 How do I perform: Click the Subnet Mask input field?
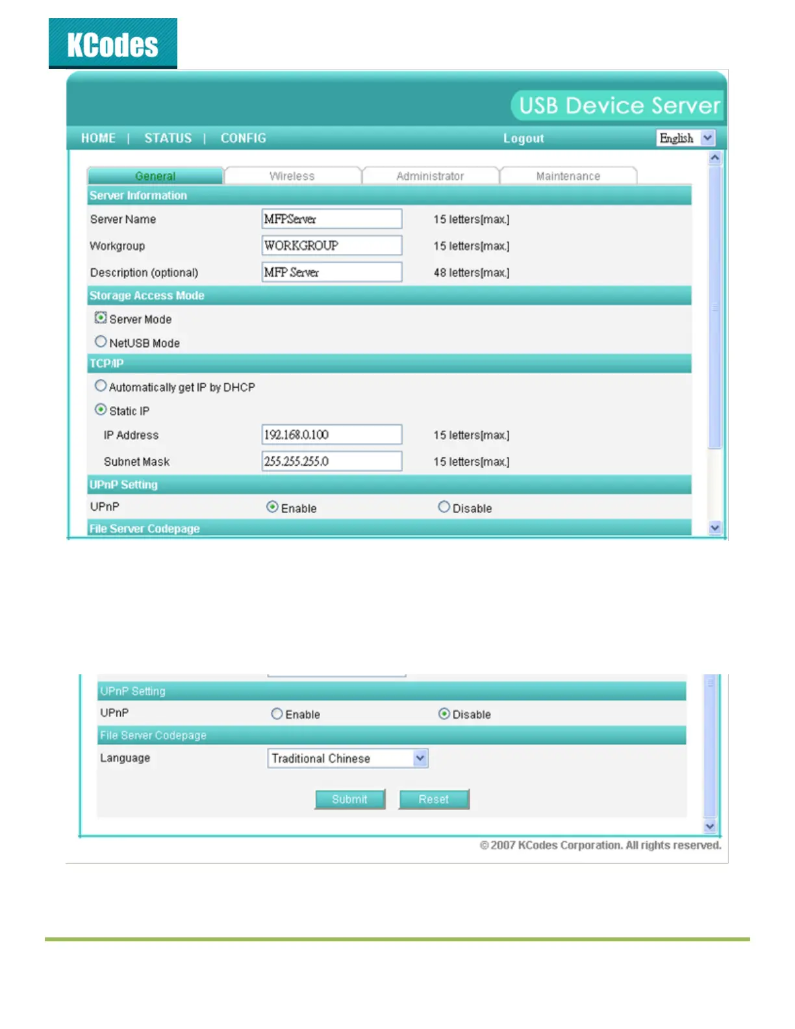(x=332, y=461)
